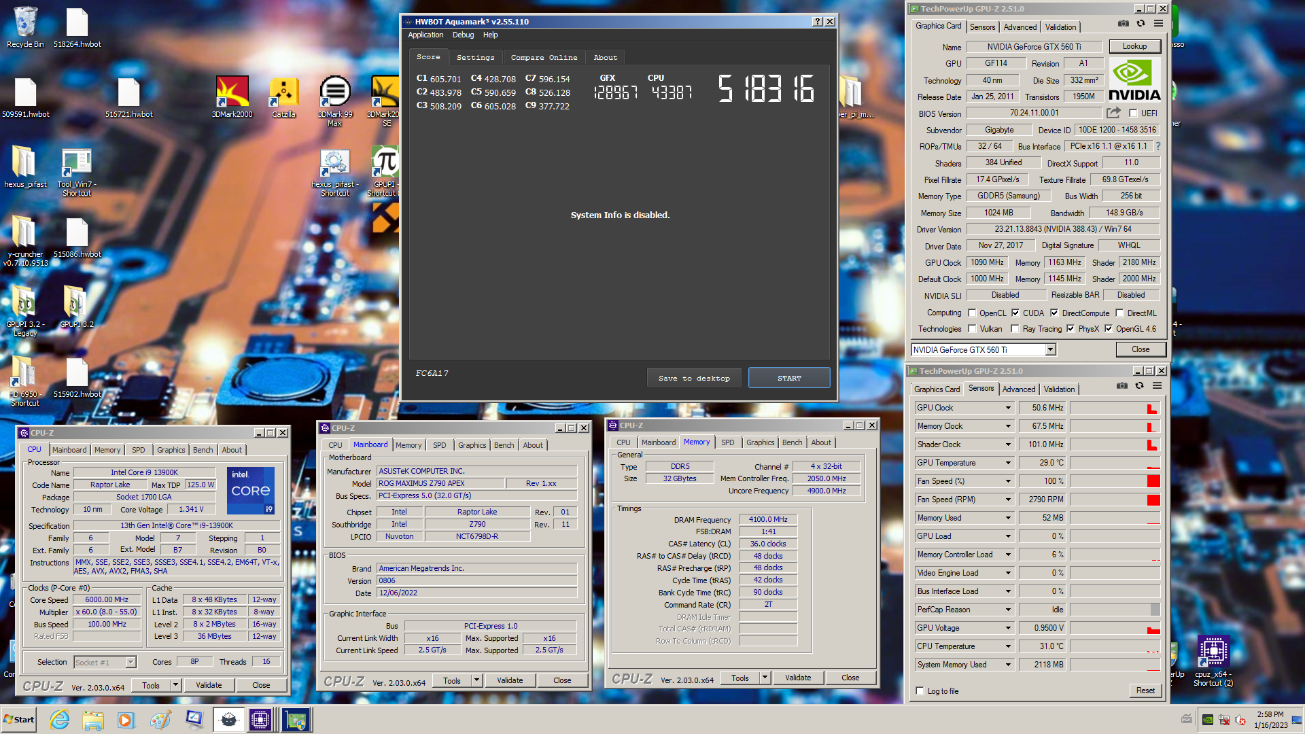
Task: Toggle the Ray Tracing checkbox
Action: (x=1015, y=329)
